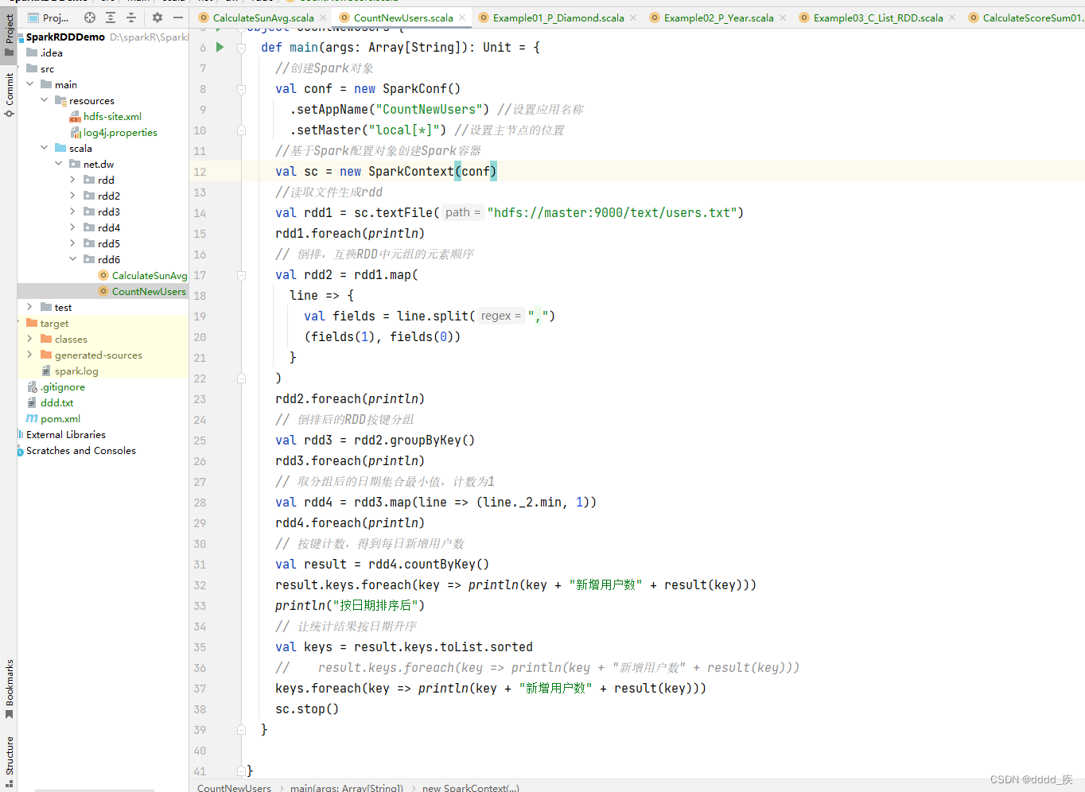Screen dimensions: 1085x792
Task: Close the Example03_C_List_RDD.scala tab
Action: tap(952, 17)
